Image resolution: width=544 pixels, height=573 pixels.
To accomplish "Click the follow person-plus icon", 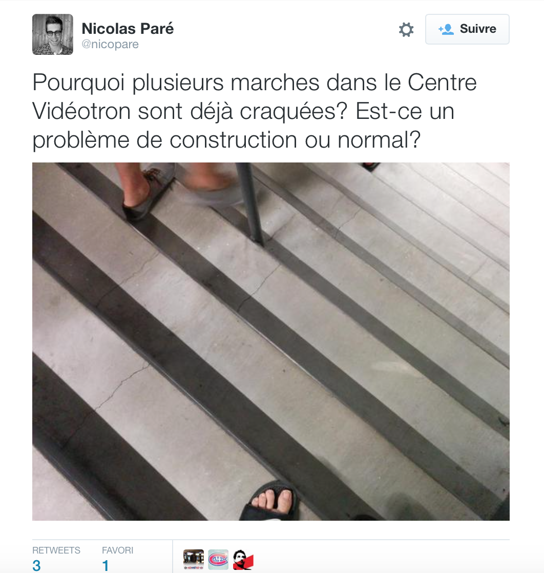I will [446, 29].
